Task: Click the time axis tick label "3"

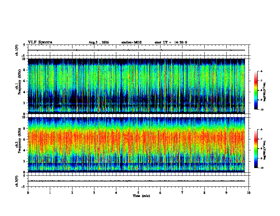Action: [94, 193]
